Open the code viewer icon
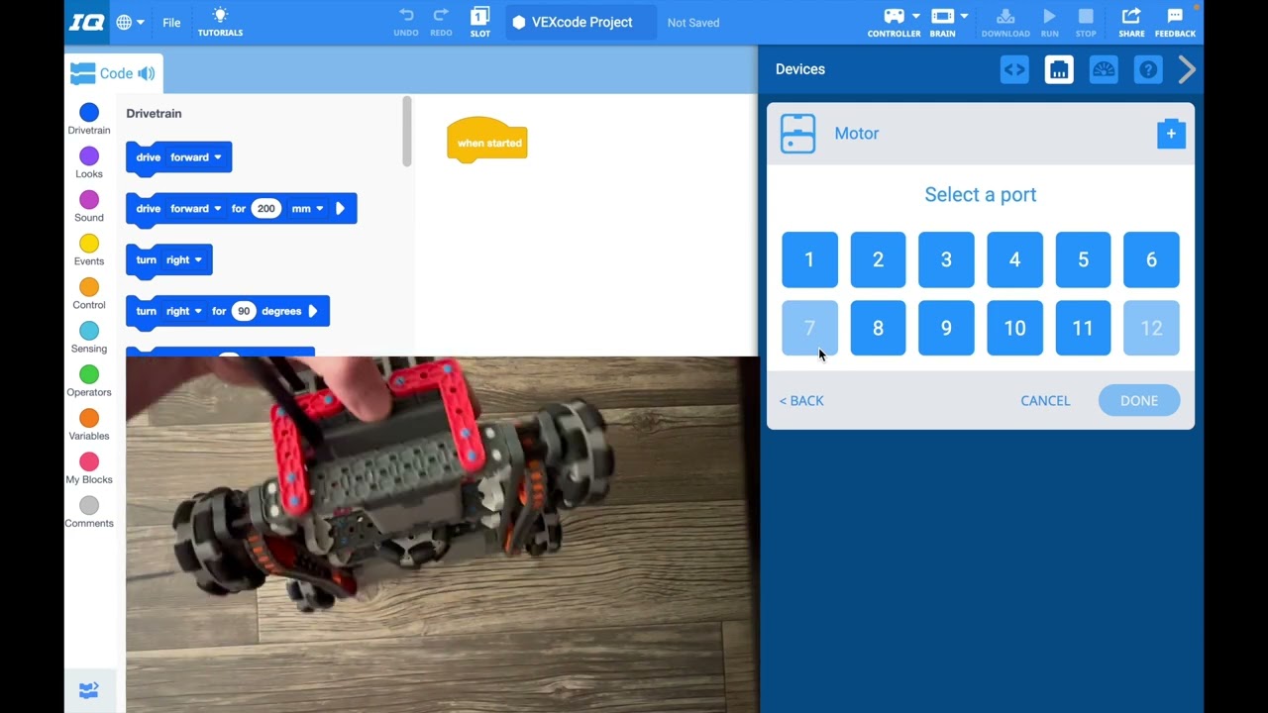1268x713 pixels. tap(1014, 69)
